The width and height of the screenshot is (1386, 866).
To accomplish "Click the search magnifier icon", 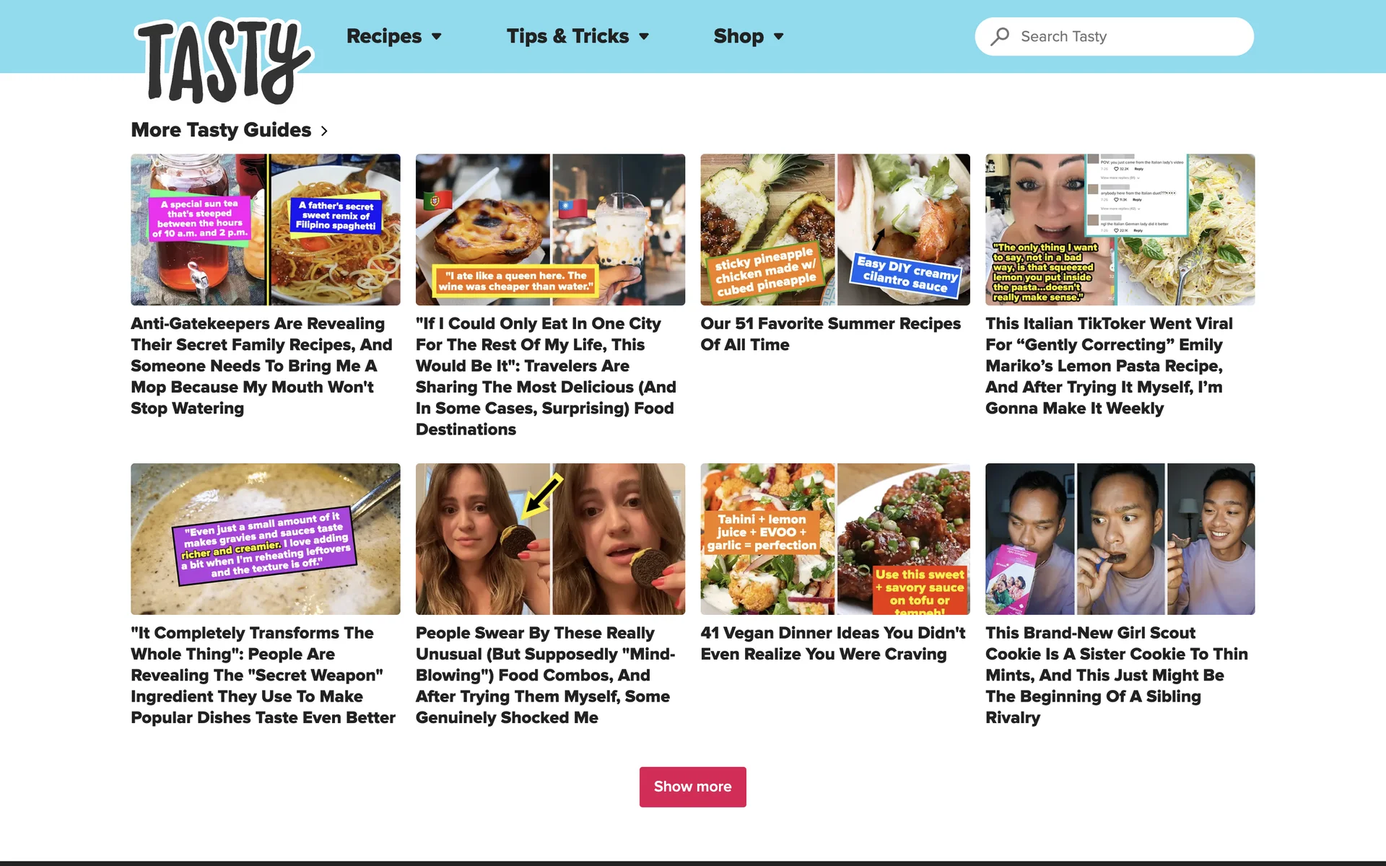I will tap(1000, 36).
